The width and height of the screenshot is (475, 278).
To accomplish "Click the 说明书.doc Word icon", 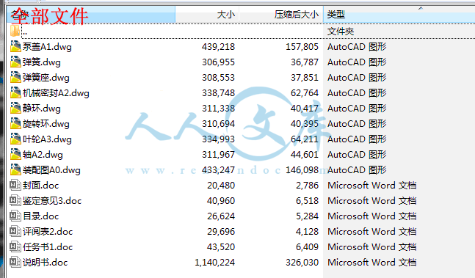I will coord(15,263).
